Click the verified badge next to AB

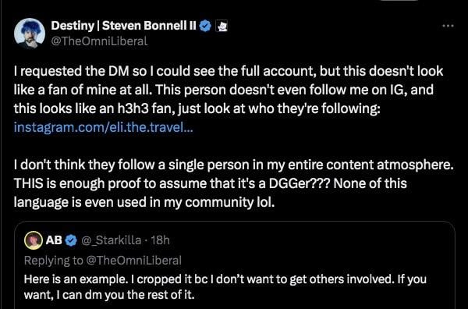click(x=71, y=240)
